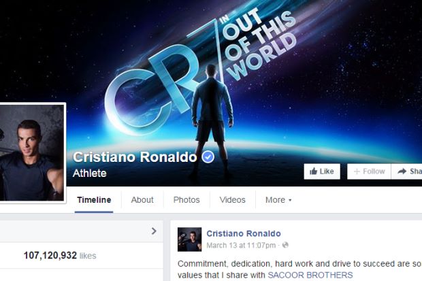This screenshot has width=422, height=281.
Task: Open the SACOOR BROTHERS link
Action: coord(310,275)
